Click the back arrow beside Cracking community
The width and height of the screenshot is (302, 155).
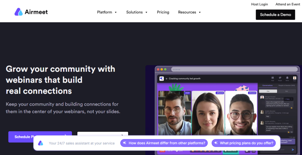pyautogui.click(x=167, y=79)
